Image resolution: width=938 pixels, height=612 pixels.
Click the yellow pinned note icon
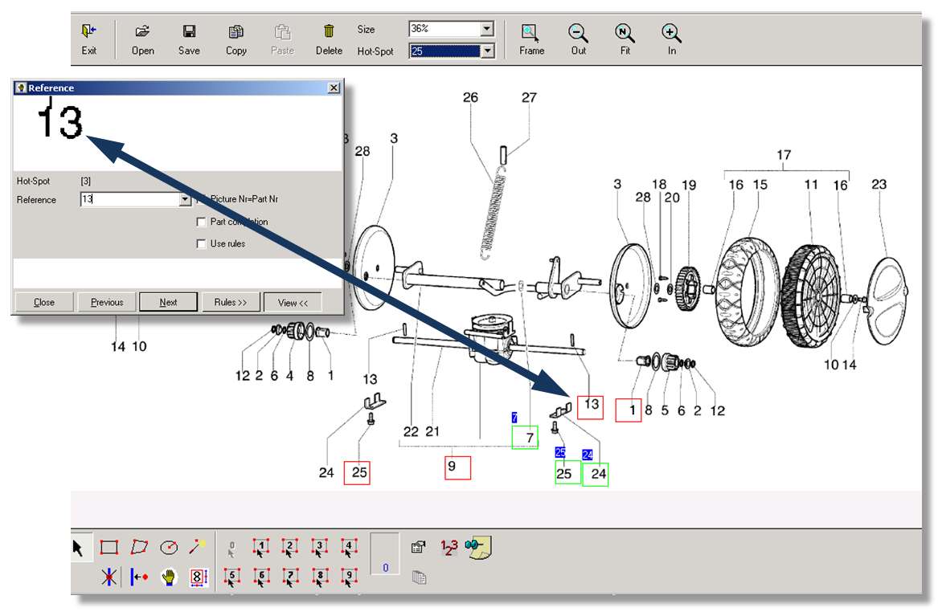(x=480, y=547)
